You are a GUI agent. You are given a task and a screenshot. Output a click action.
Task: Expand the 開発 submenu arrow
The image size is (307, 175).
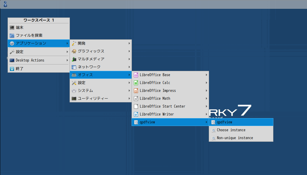point(129,43)
